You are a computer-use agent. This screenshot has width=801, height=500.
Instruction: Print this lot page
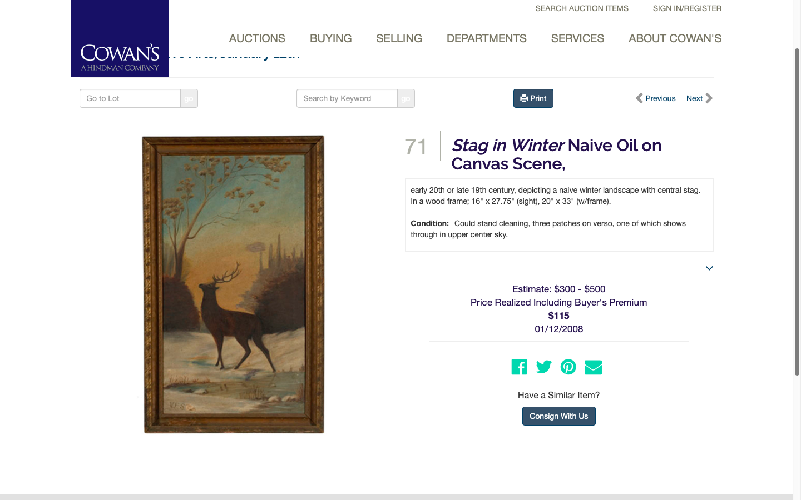(533, 98)
